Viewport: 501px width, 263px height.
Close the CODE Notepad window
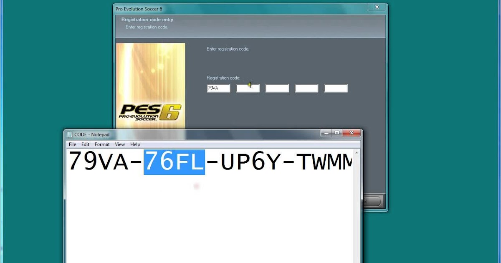pyautogui.click(x=352, y=133)
